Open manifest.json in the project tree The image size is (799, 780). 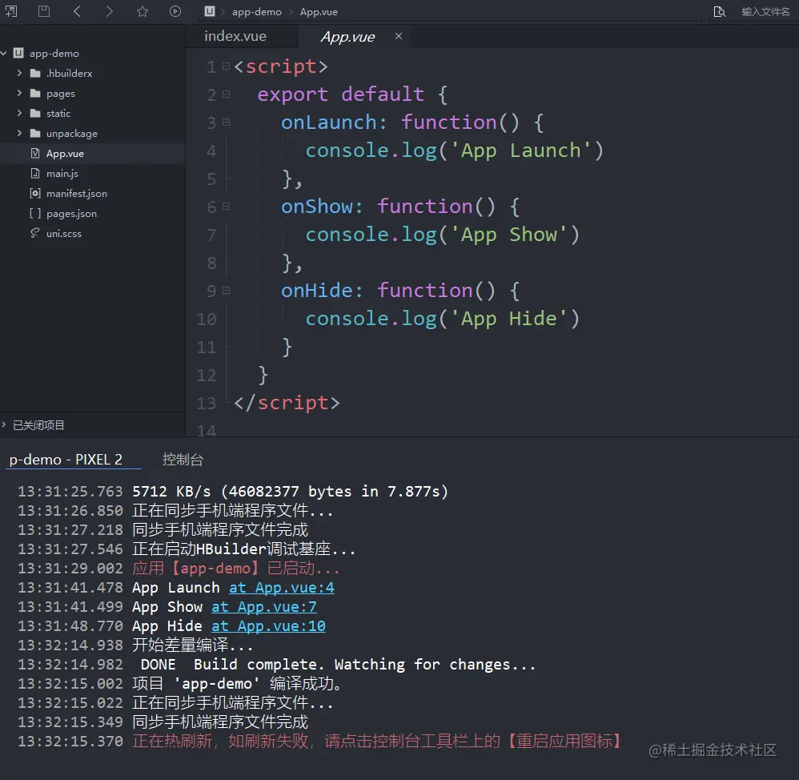[x=76, y=193]
